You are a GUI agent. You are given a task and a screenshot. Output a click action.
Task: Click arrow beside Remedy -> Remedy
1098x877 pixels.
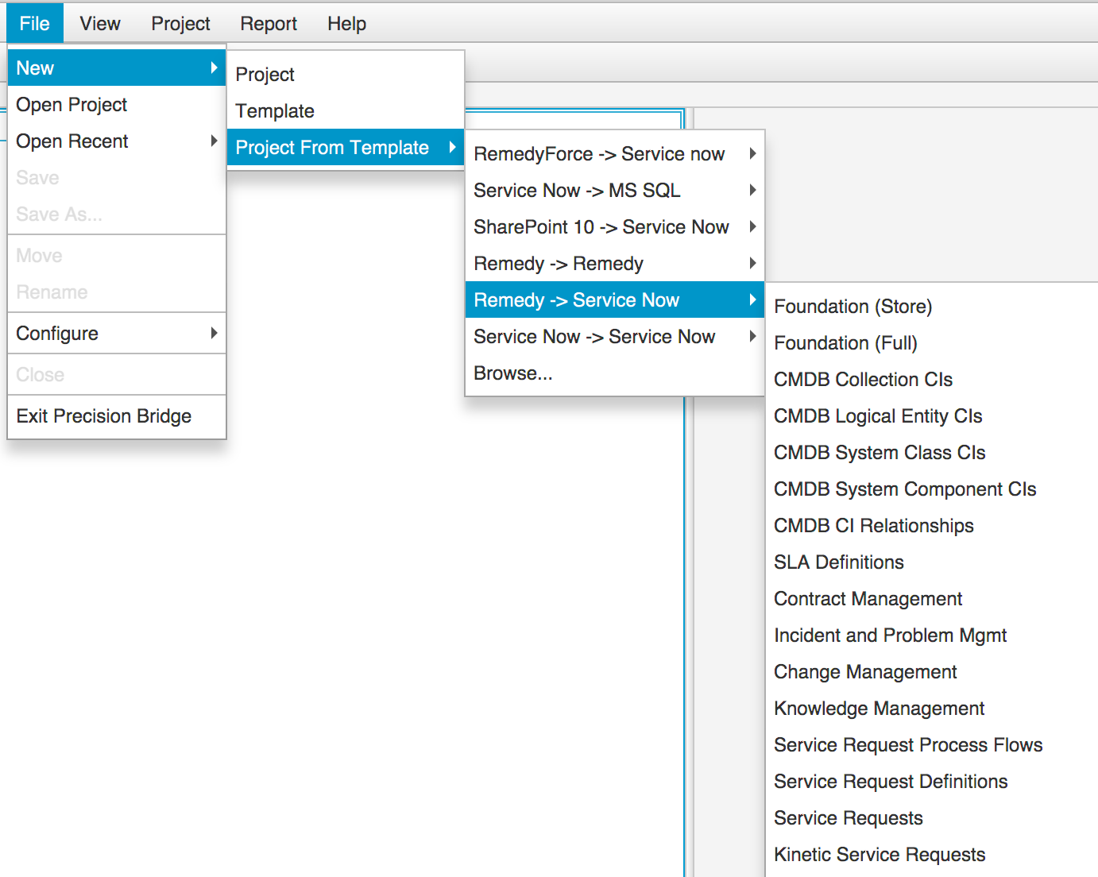pos(752,263)
